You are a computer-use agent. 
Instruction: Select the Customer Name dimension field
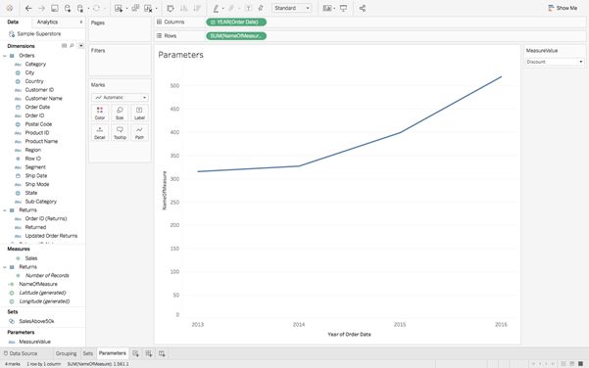43,99
